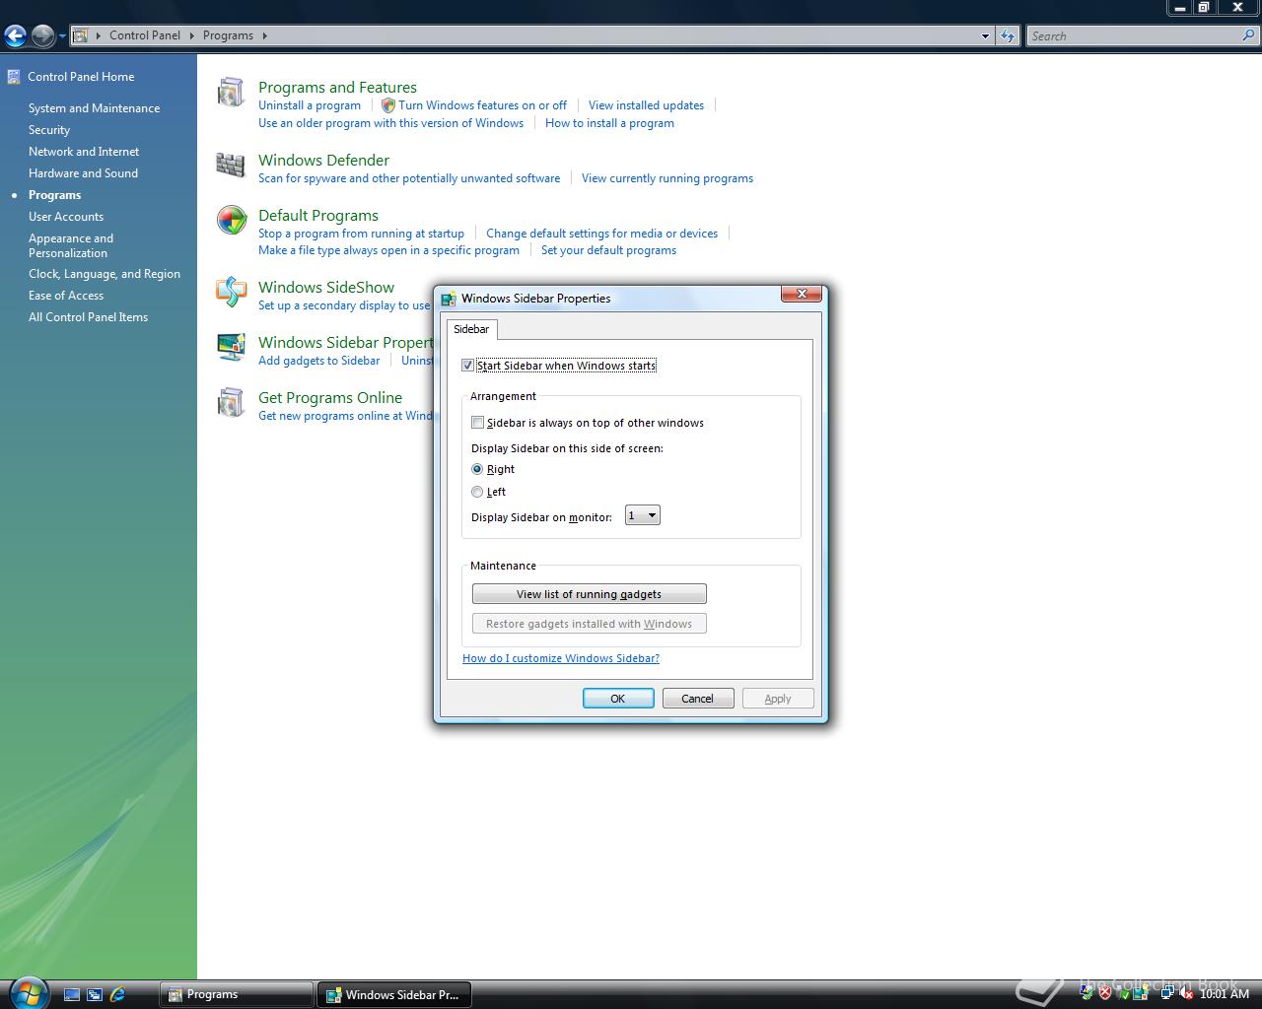Click OK in Sidebar Properties dialog
1262x1009 pixels.
pos(618,699)
